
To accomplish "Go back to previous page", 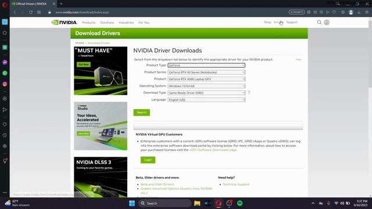I will pyautogui.click(x=15, y=12).
